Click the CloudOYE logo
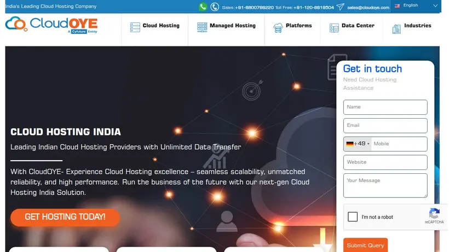The image size is (449, 252). [x=51, y=25]
